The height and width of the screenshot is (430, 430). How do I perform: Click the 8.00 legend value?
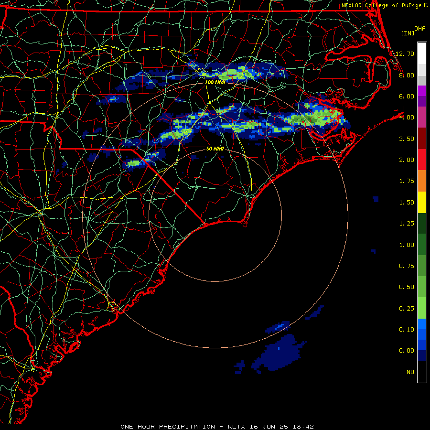click(x=407, y=75)
